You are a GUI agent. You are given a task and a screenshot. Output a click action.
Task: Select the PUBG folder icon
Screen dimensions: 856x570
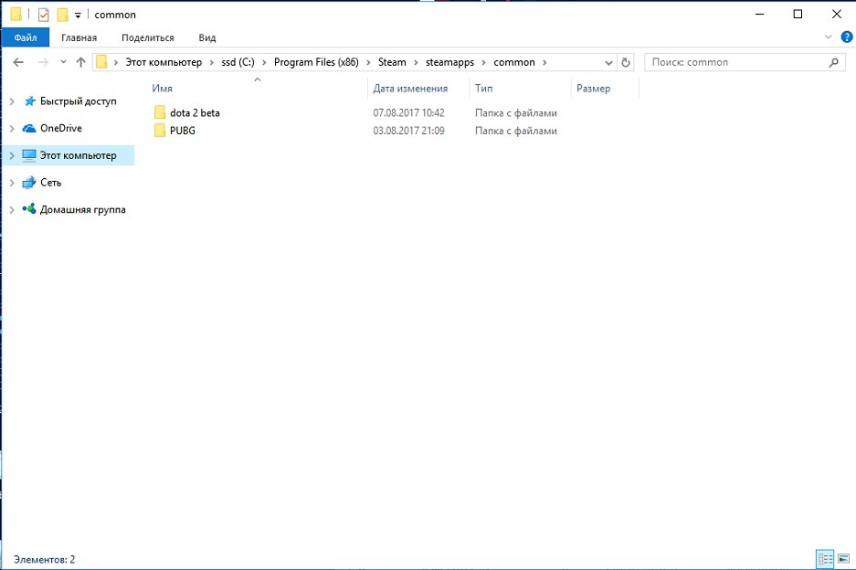pos(159,130)
